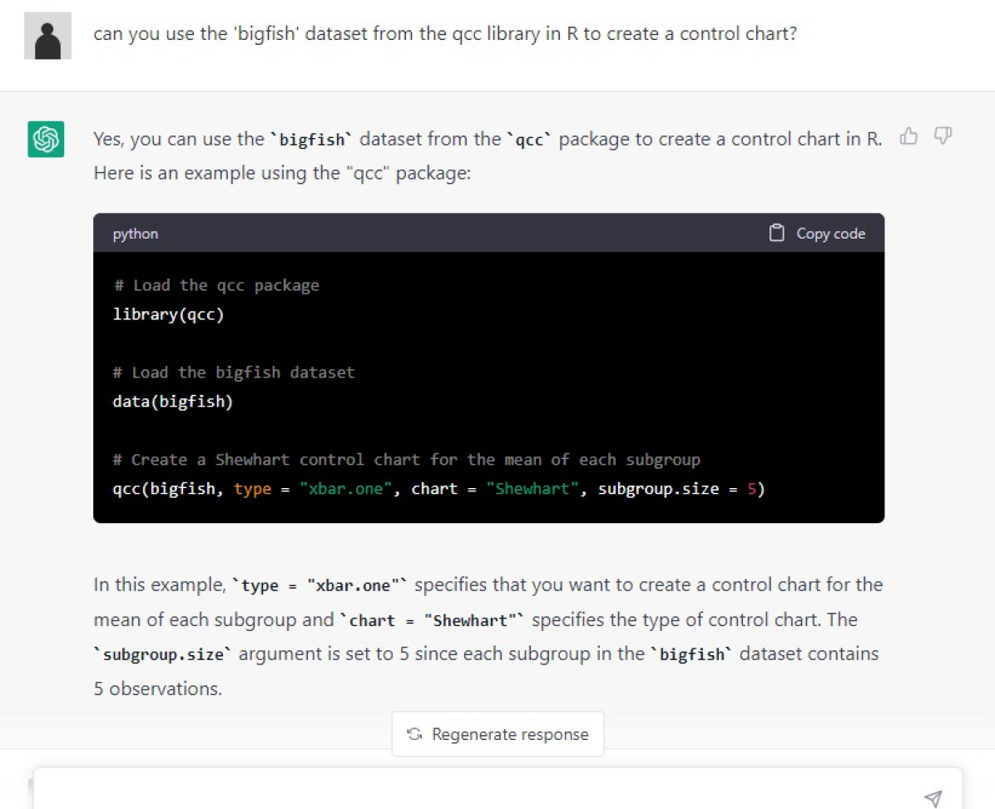This screenshot has width=995, height=809.
Task: Click the green ChatGPT logo avatar
Action: click(x=45, y=139)
